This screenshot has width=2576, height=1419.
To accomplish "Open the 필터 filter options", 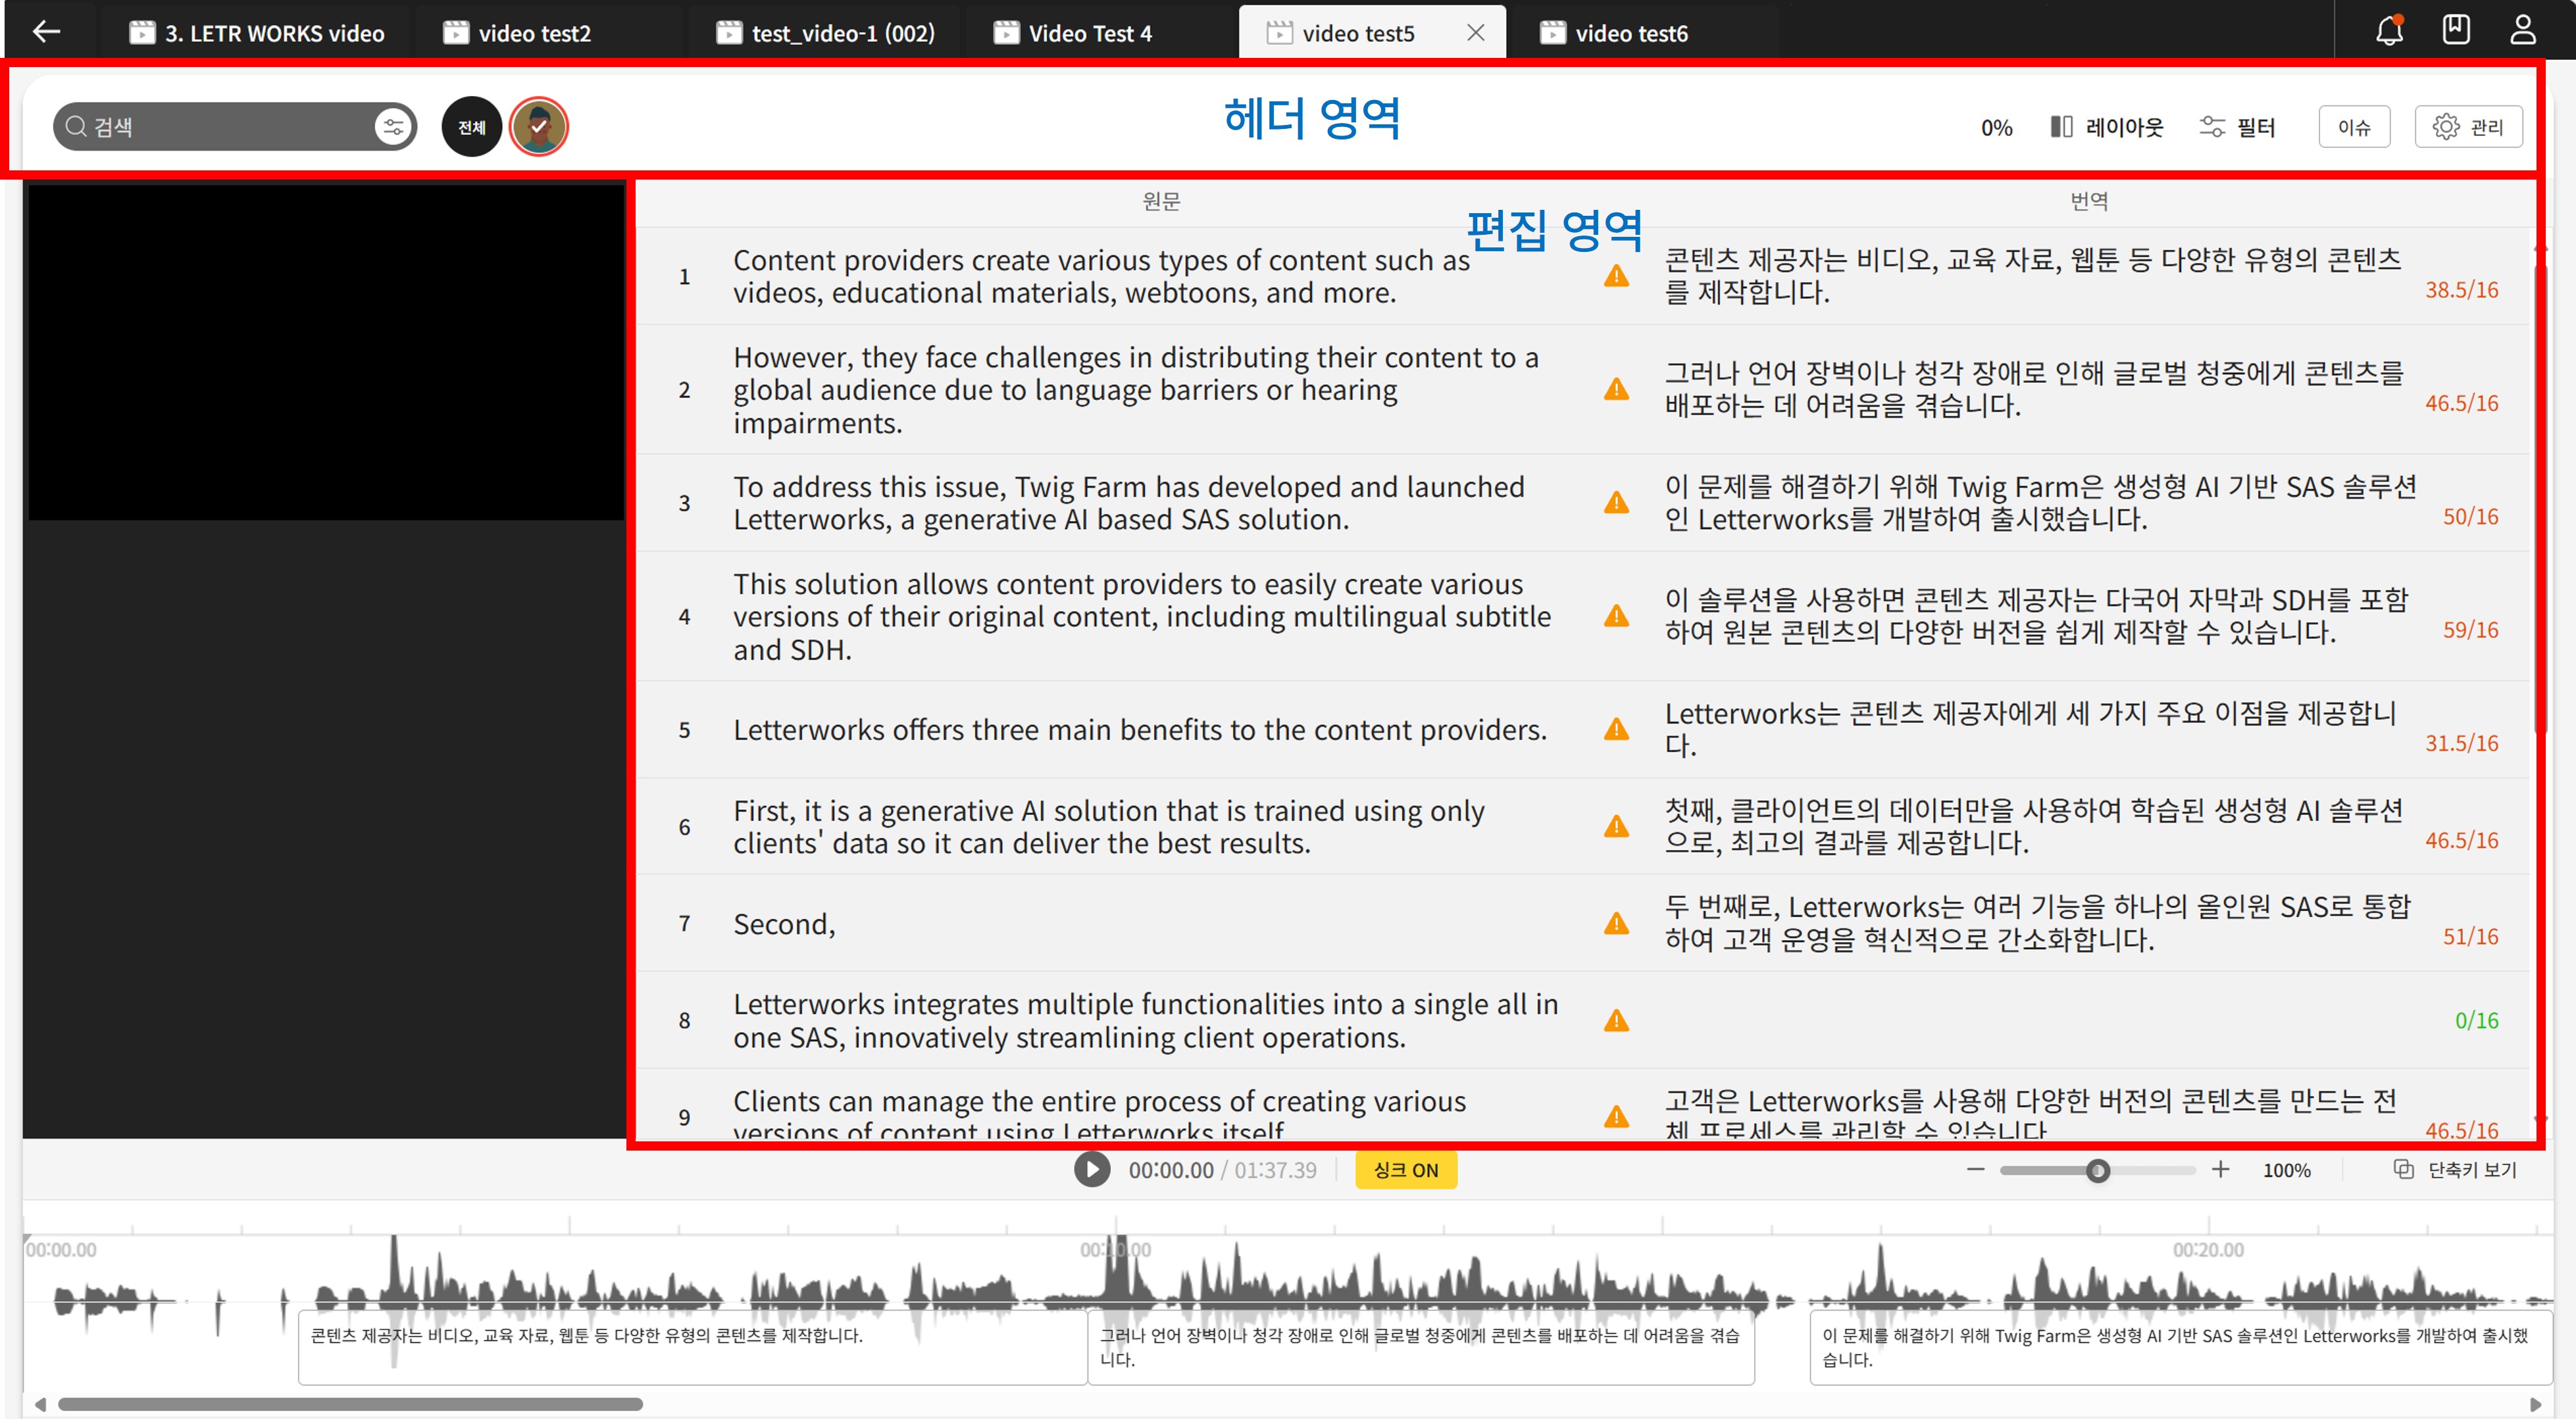I will (x=2237, y=127).
